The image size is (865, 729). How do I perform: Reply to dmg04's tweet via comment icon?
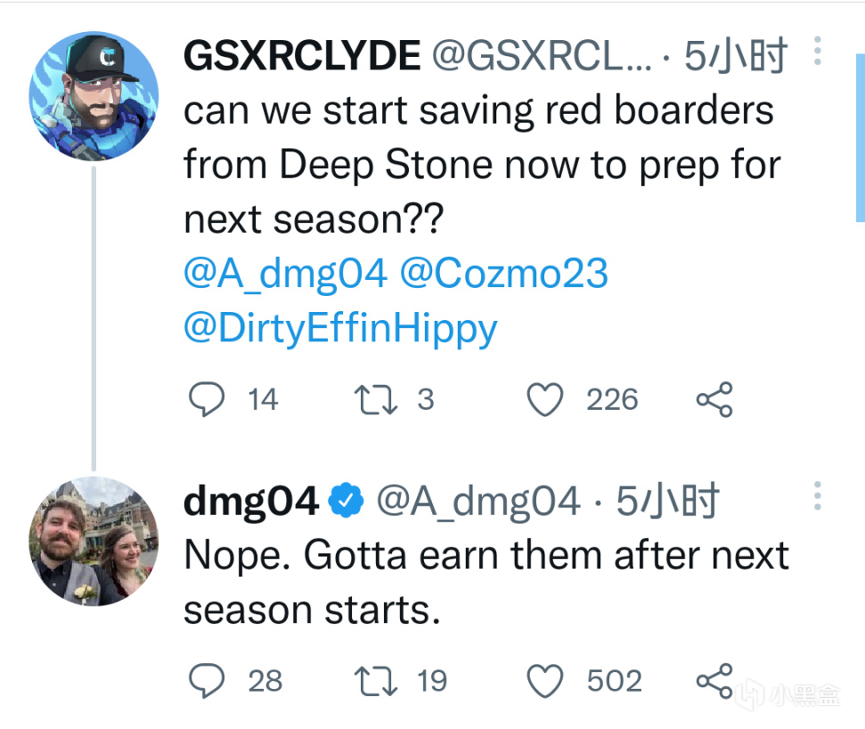coord(206,682)
